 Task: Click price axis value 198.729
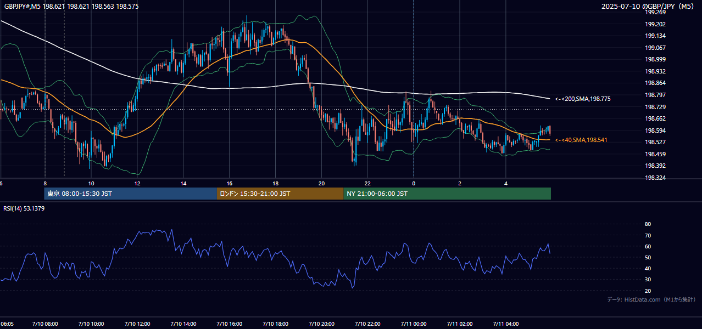click(655, 107)
